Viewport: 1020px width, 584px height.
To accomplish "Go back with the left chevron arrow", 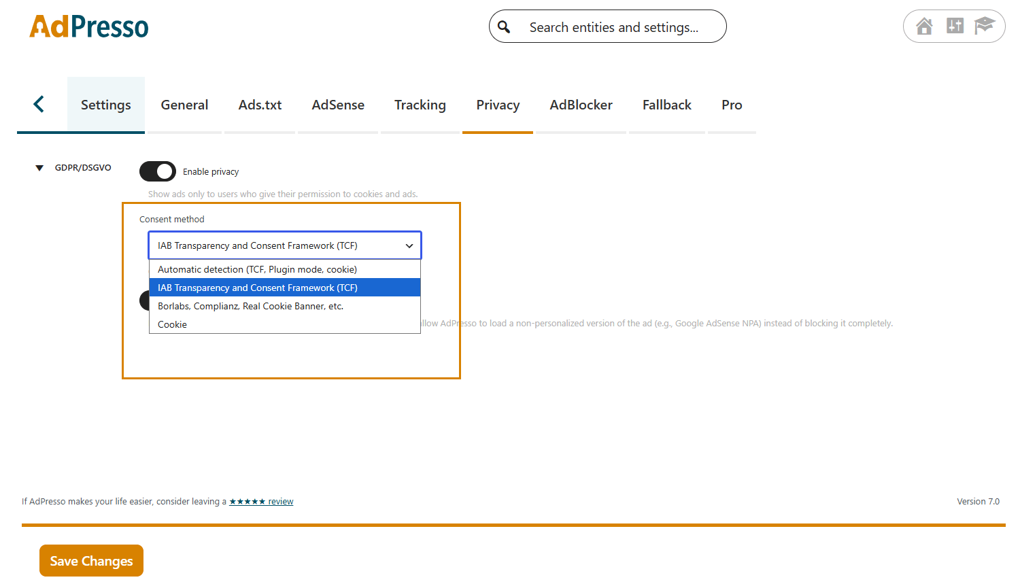I will [x=39, y=104].
